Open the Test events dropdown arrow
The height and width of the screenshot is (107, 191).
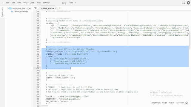coord(75,3)
